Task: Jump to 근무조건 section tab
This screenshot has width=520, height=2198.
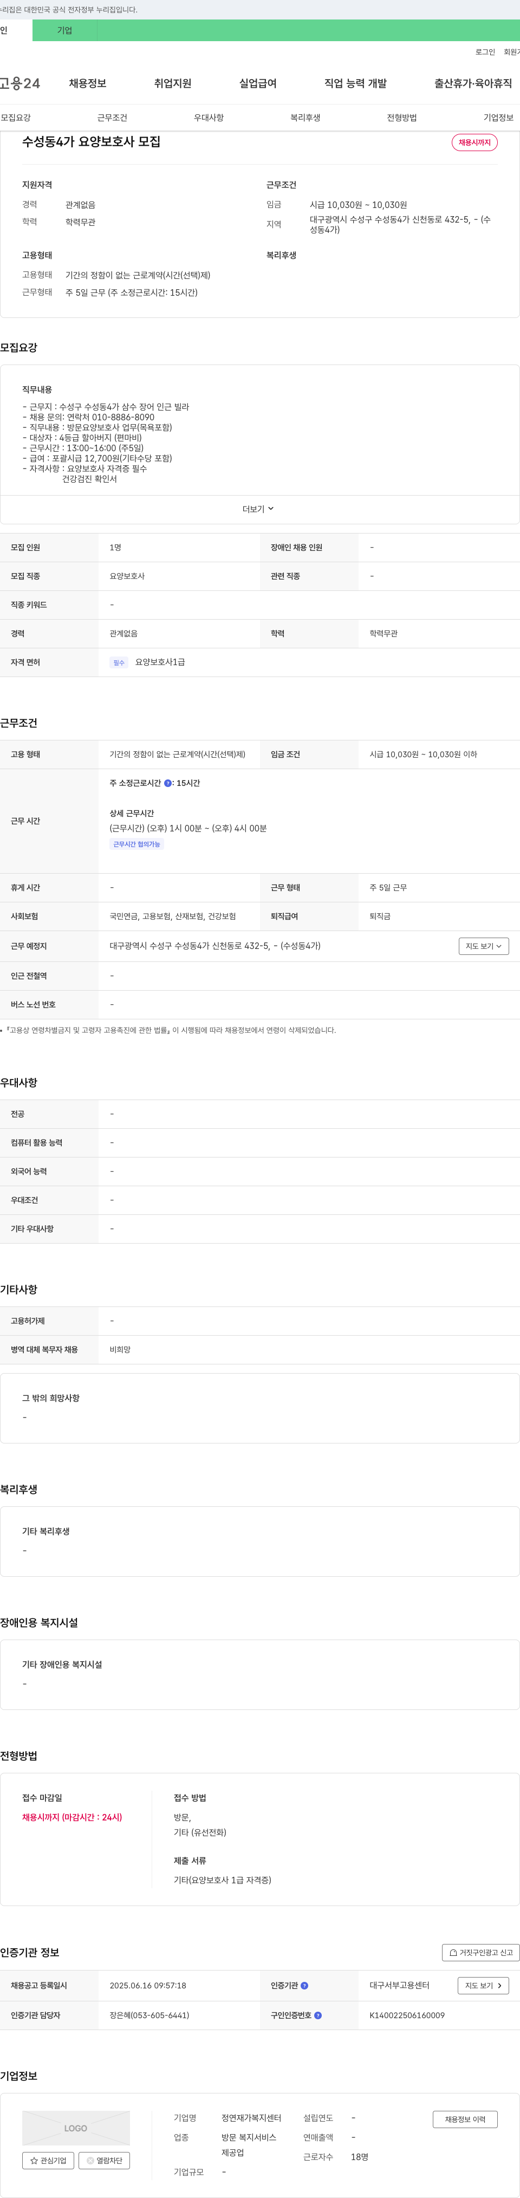Action: coord(112,118)
